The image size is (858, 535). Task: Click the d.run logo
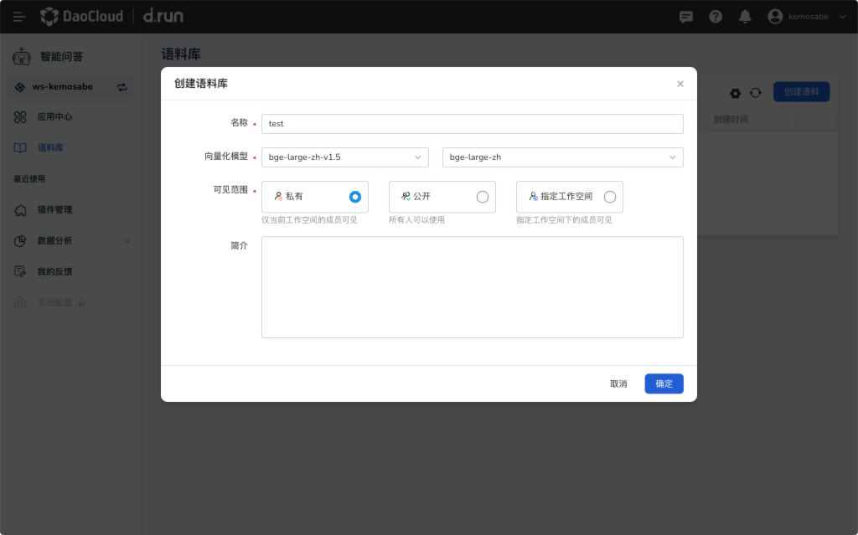pyautogui.click(x=163, y=16)
